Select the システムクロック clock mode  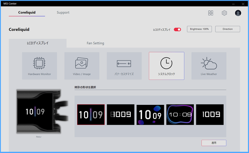tap(166, 66)
